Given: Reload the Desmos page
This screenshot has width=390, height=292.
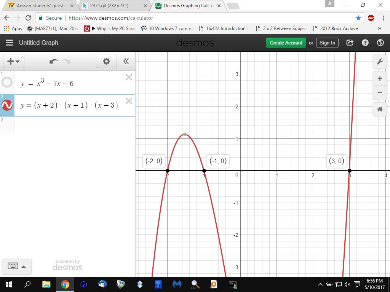Looking at the screenshot, I should click(x=28, y=18).
